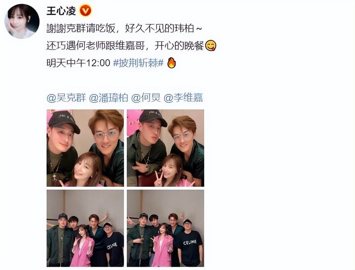
Task: View the top-right selfie with peace sign
Action: (x=165, y=148)
